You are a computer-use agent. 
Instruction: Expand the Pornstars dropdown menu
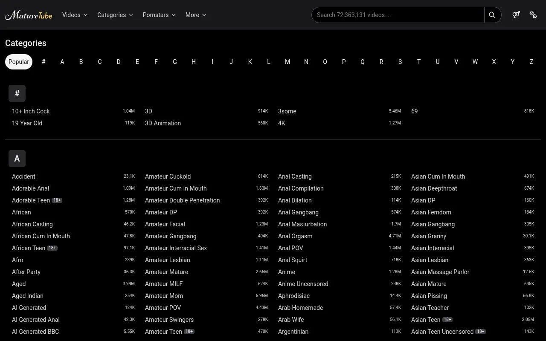[160, 15]
